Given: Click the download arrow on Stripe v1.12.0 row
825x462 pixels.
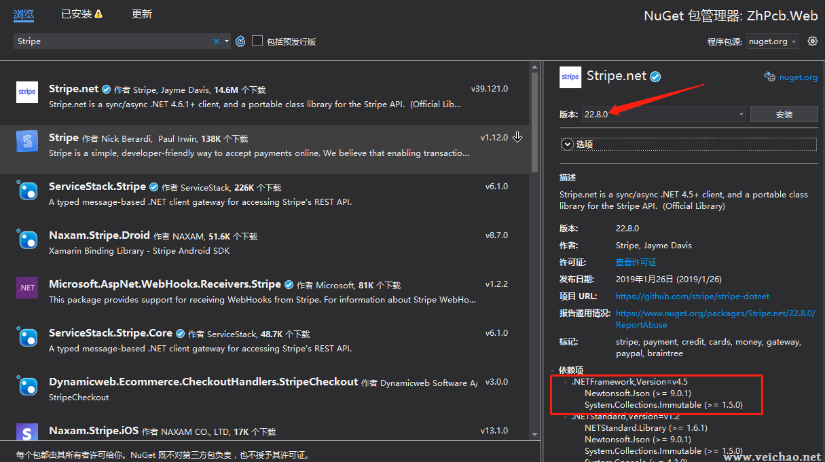Looking at the screenshot, I should point(517,138).
